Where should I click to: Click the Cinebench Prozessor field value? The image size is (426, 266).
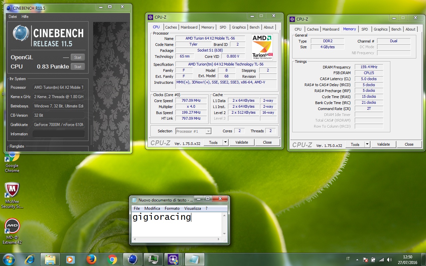pos(59,87)
